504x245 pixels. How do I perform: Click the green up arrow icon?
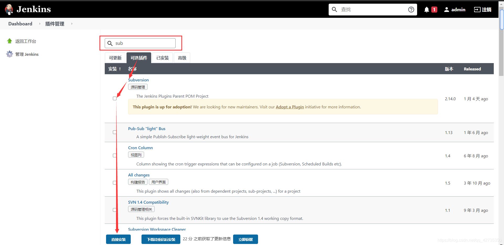pyautogui.click(x=10, y=41)
